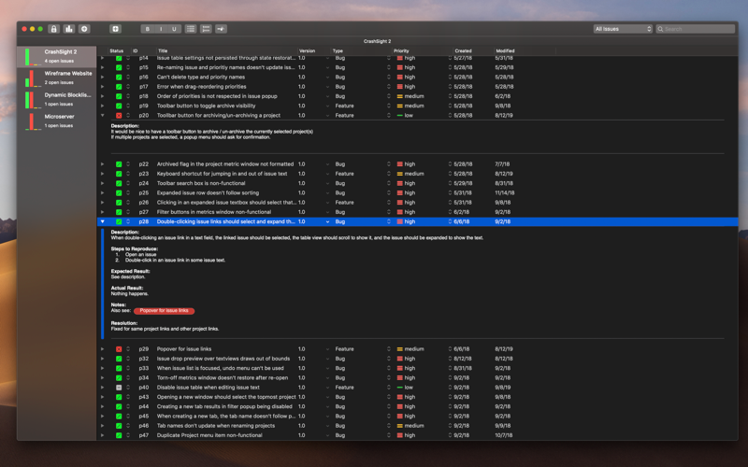Click in the Search field
Viewport: 748px width, 467px height.
click(x=698, y=29)
